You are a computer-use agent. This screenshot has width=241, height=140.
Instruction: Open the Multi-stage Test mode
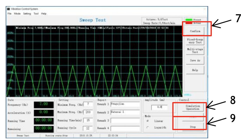pos(195,51)
